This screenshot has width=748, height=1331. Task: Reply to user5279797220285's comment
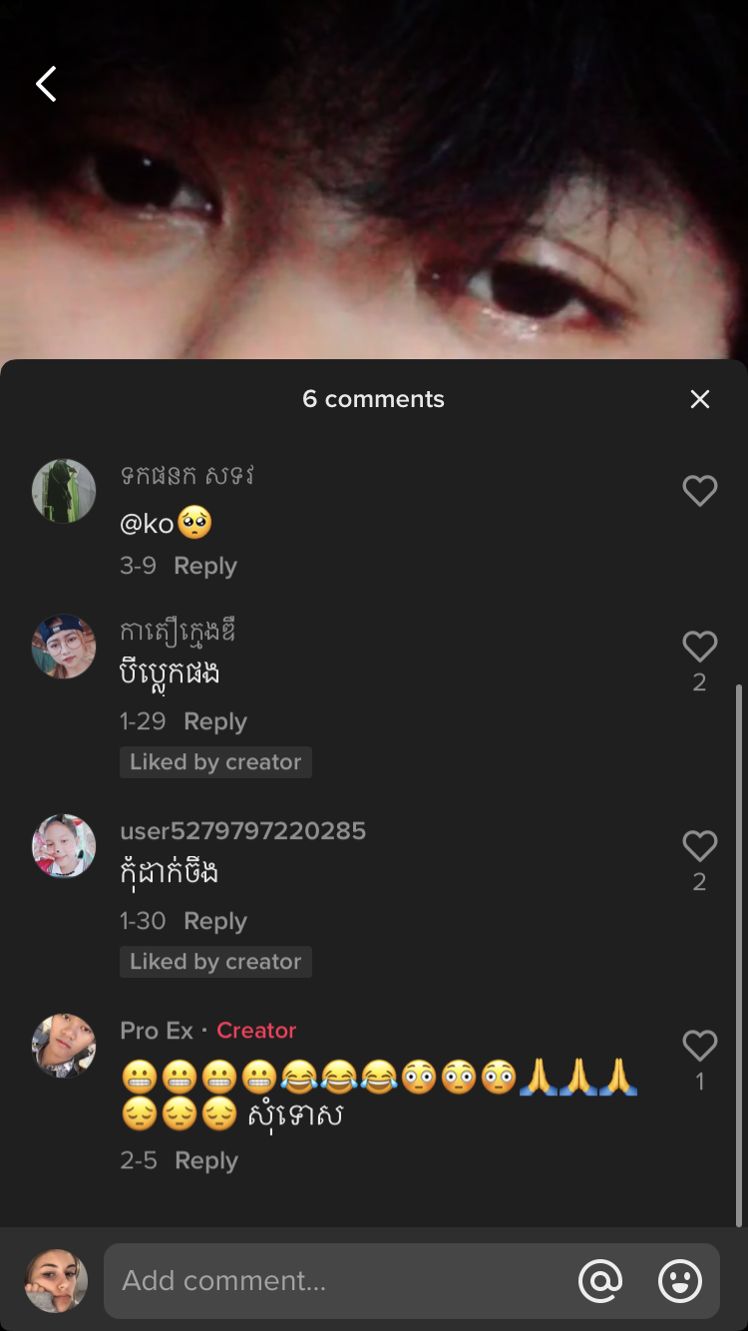[215, 921]
